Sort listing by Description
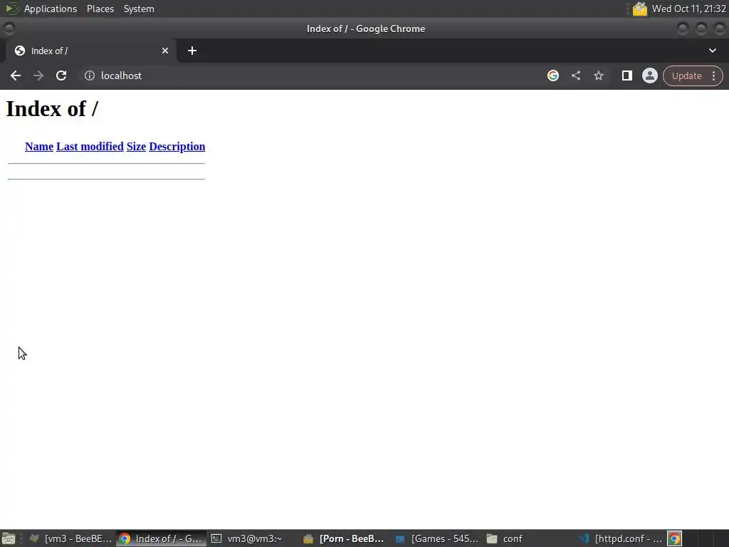This screenshot has width=729, height=547. pyautogui.click(x=177, y=147)
